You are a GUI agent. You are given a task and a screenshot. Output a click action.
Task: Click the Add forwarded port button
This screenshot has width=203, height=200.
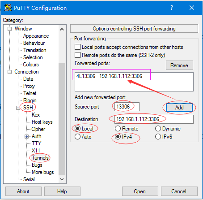tap(179, 107)
